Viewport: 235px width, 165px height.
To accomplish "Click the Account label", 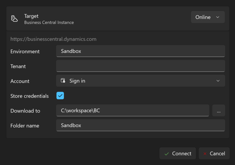I will point(20,81).
